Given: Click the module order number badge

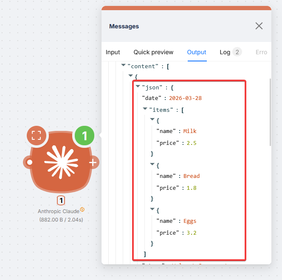Looking at the screenshot, I should click(61, 201).
